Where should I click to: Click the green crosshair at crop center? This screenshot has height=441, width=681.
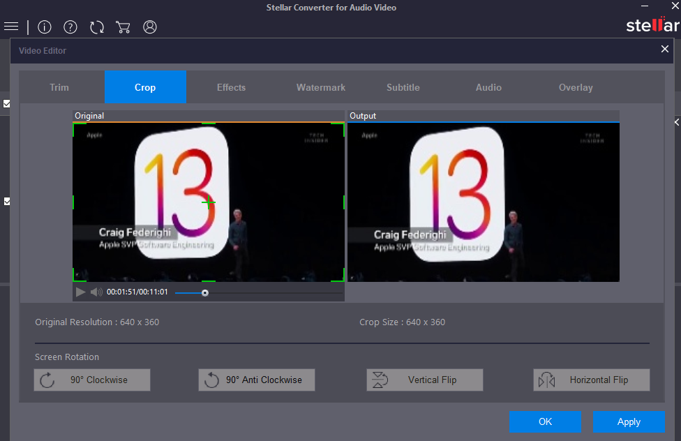(209, 202)
